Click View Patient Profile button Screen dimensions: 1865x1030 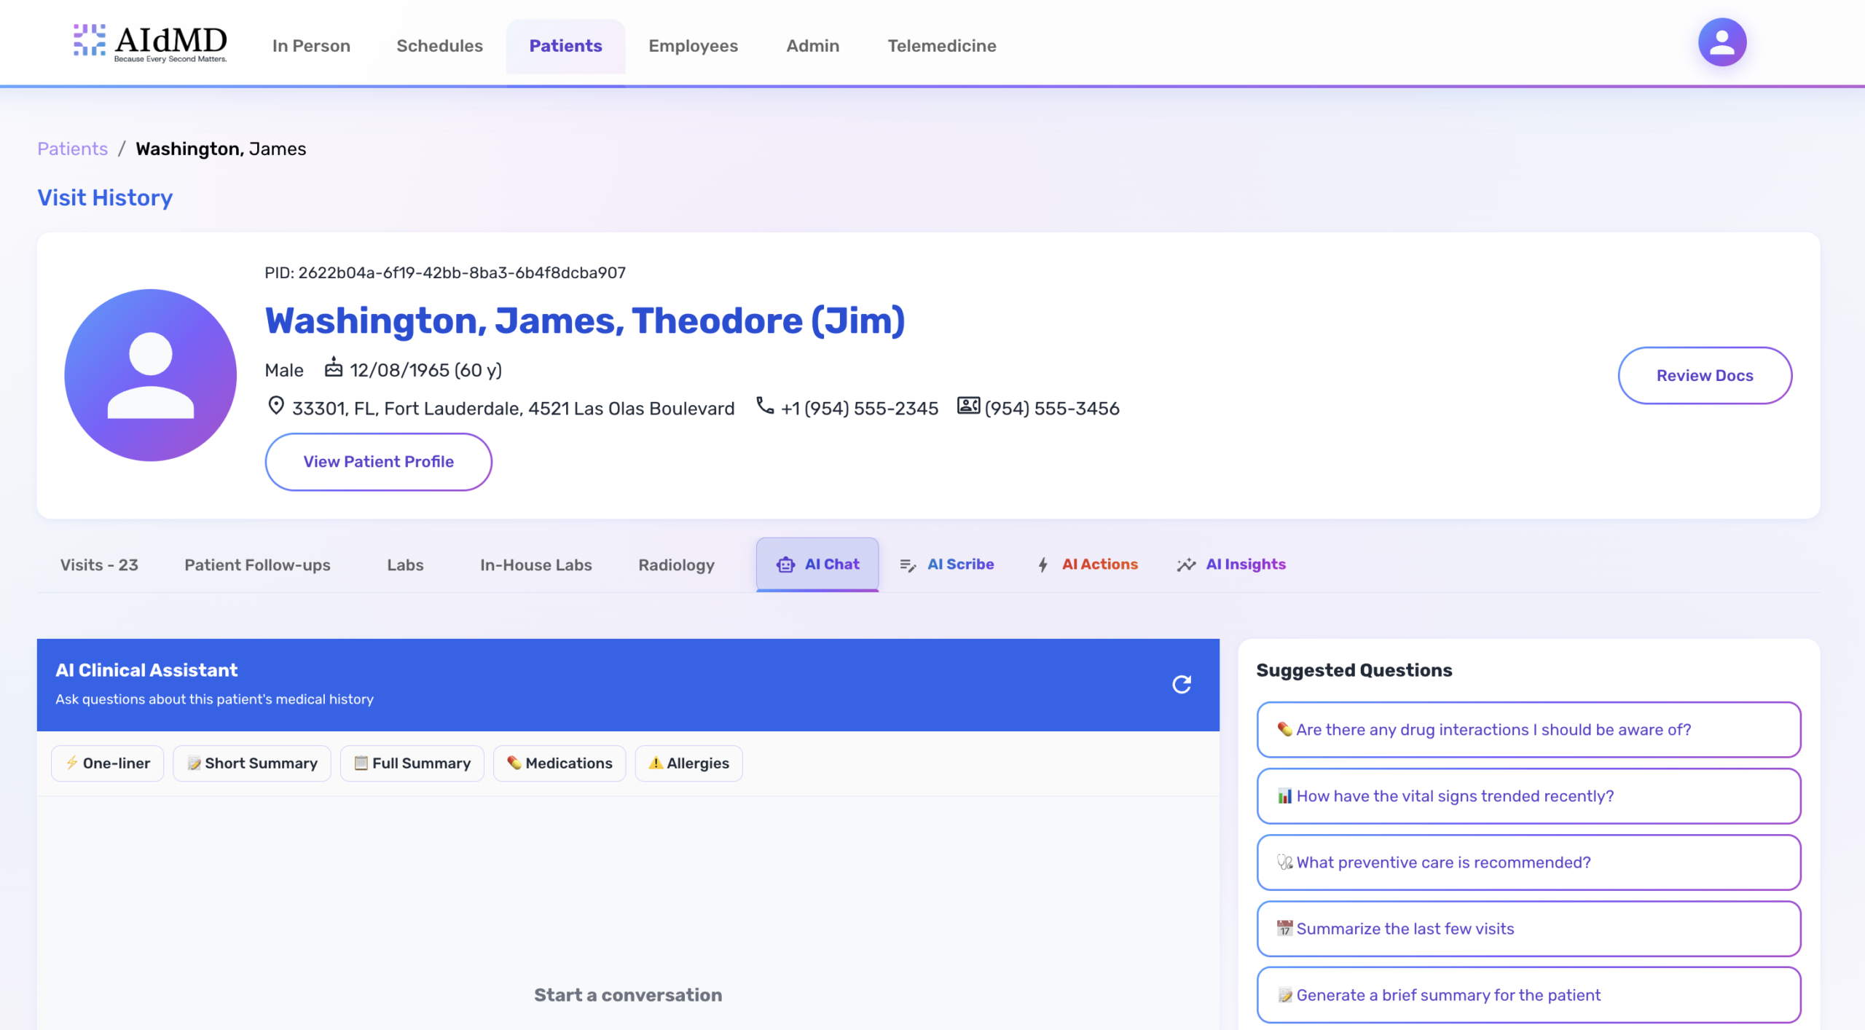click(378, 461)
